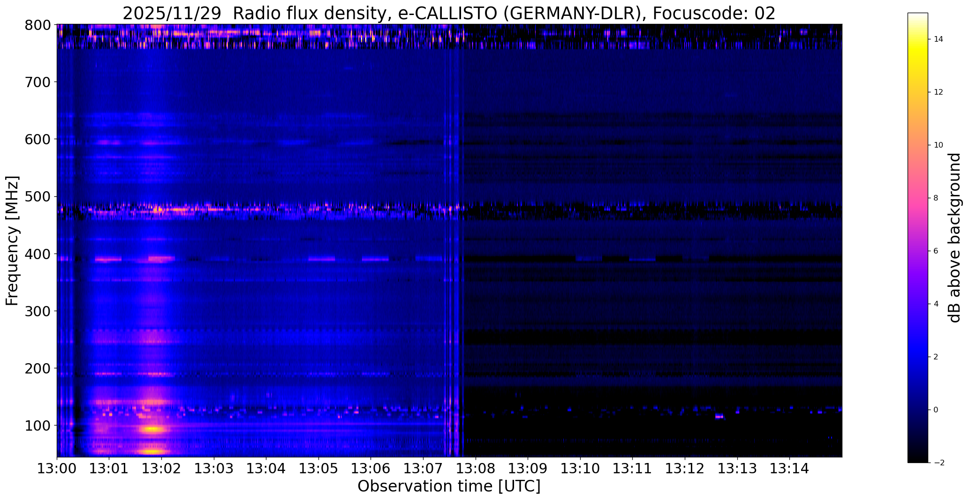Click the pink 390 MHz segment at 13:05
The width and height of the screenshot is (969, 500).
point(322,259)
